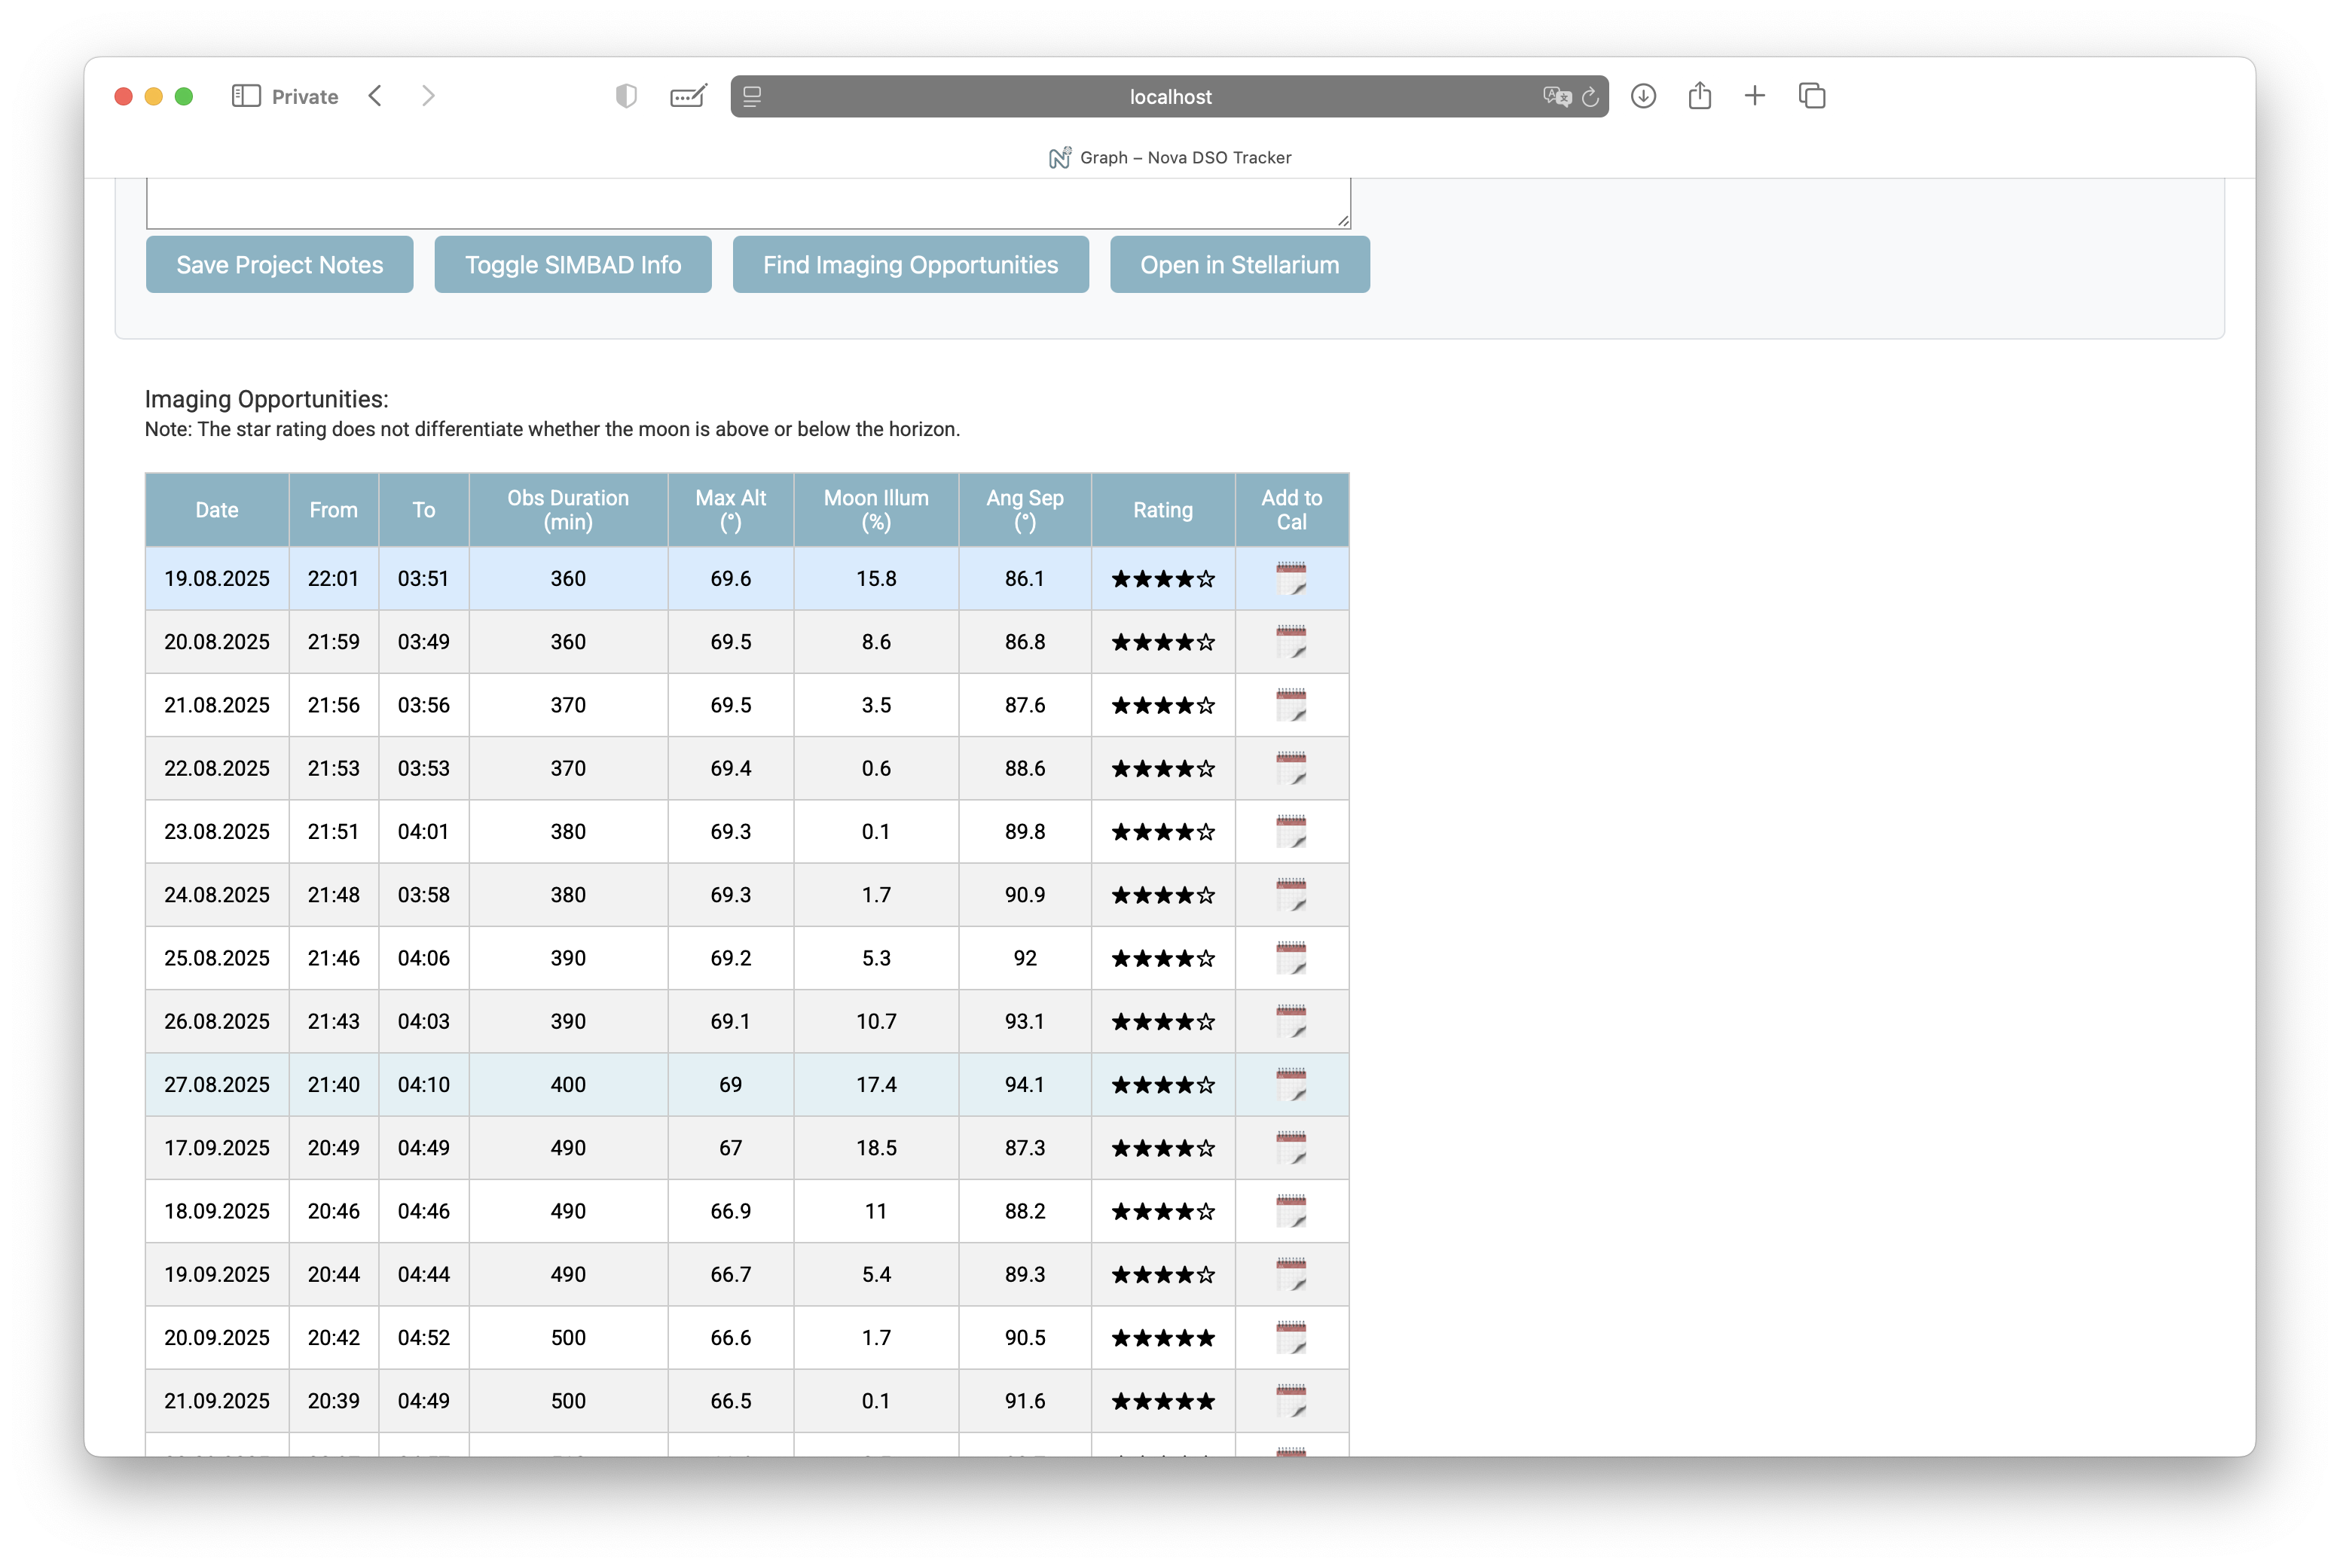Open Safari sidebar panel icon
The height and width of the screenshot is (1568, 2340).
246,96
